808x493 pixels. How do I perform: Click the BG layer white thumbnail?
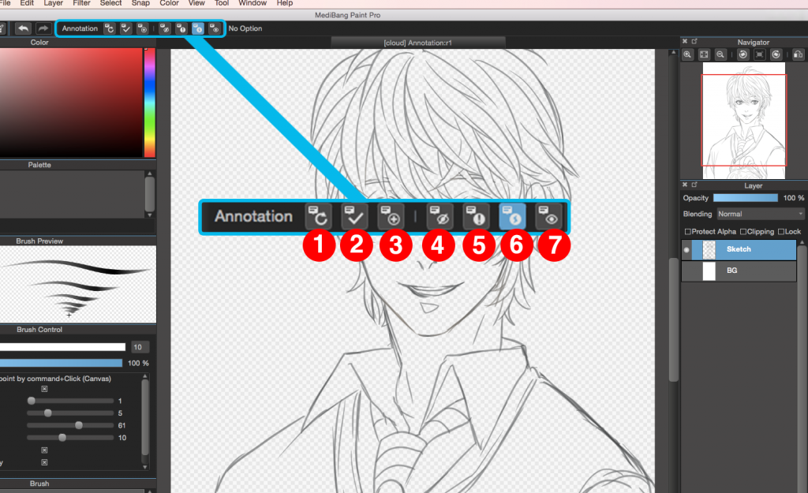coord(709,271)
